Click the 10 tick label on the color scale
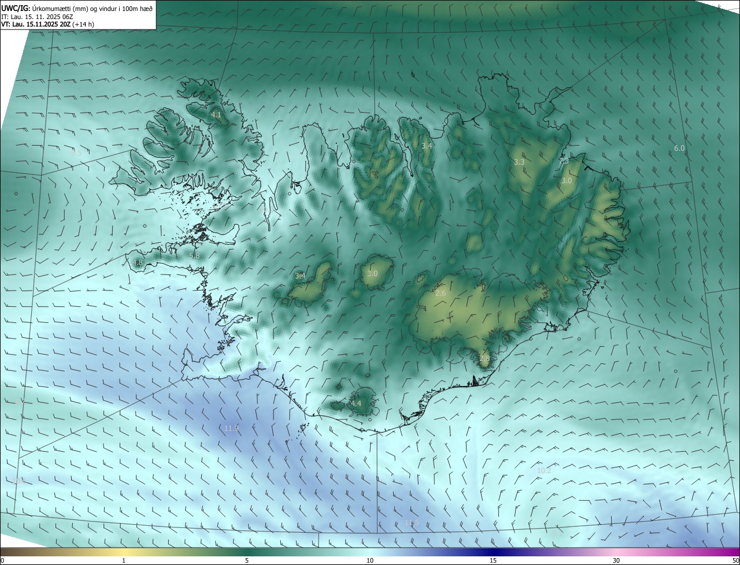This screenshot has height=565, width=740. [x=370, y=560]
